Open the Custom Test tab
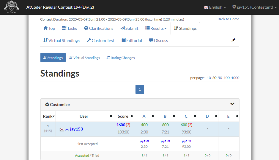 (100, 41)
